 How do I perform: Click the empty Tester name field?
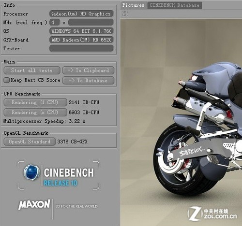click(81, 48)
